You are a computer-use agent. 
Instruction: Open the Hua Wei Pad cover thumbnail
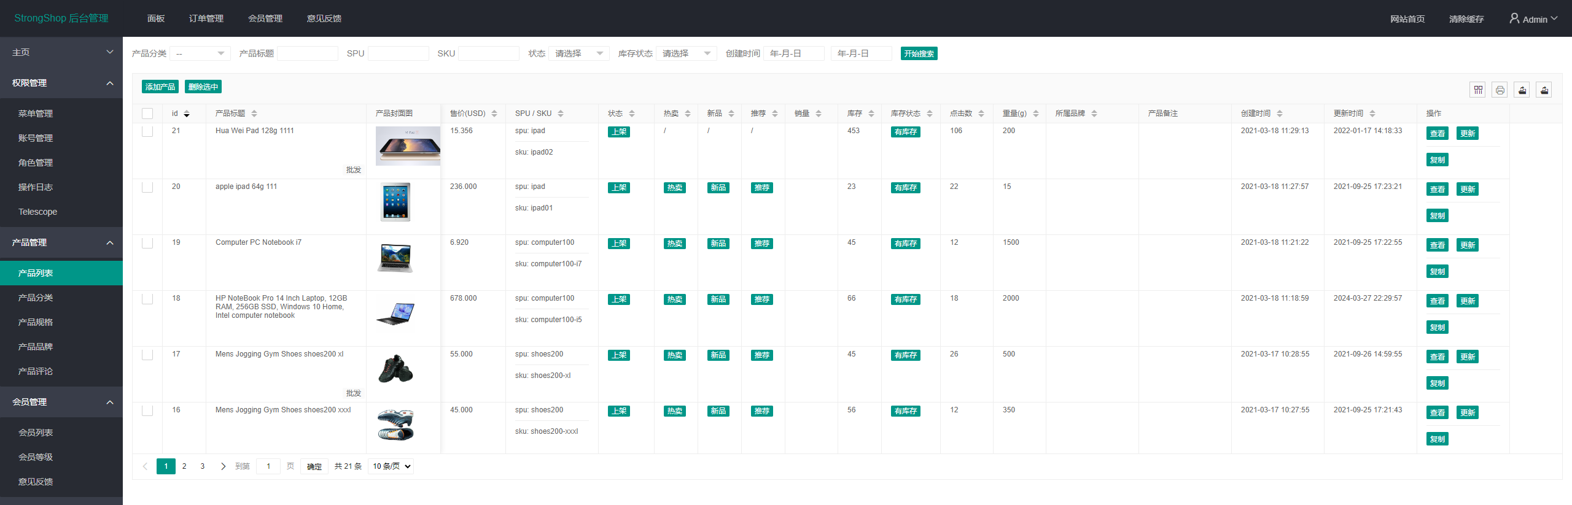(408, 146)
